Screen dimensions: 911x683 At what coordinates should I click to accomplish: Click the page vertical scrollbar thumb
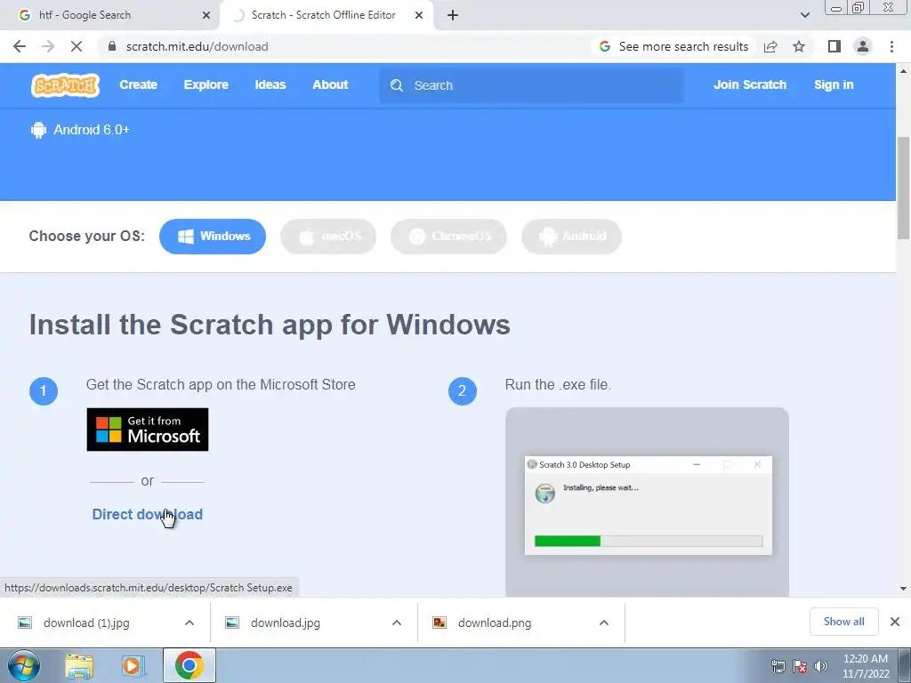point(903,187)
